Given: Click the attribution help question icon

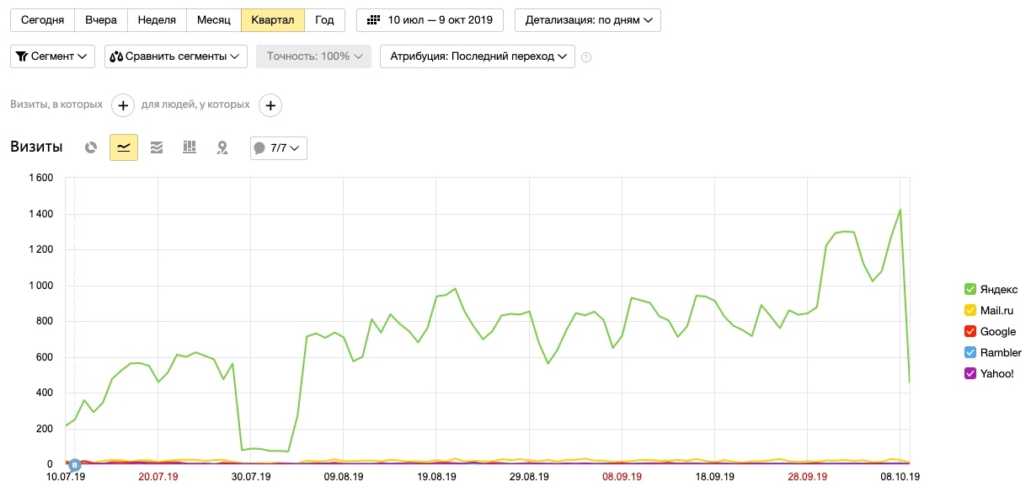Looking at the screenshot, I should pos(586,57).
